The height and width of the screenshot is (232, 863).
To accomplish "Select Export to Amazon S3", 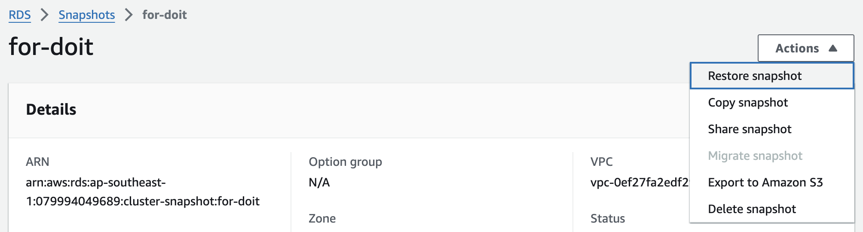I will (x=765, y=183).
